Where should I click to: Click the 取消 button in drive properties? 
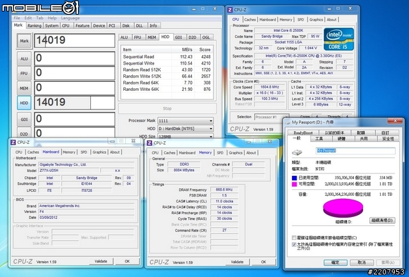click(x=362, y=262)
